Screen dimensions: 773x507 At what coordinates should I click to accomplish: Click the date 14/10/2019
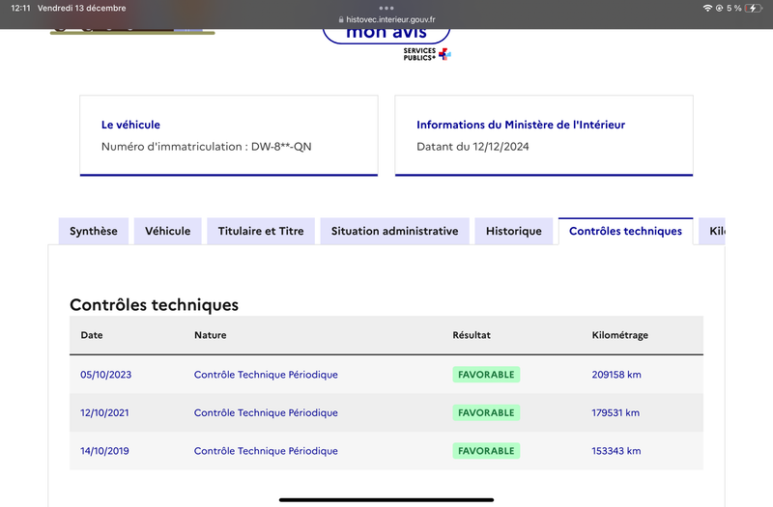(104, 451)
